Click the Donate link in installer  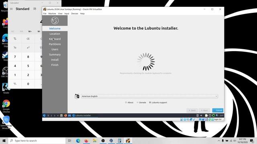click(x=141, y=102)
